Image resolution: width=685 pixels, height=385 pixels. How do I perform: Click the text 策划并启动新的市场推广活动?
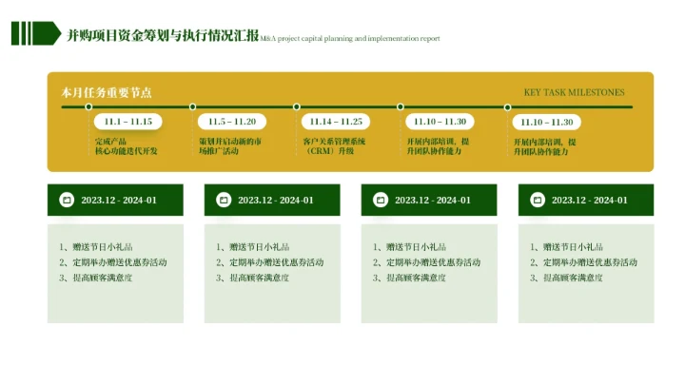pyautogui.click(x=230, y=146)
